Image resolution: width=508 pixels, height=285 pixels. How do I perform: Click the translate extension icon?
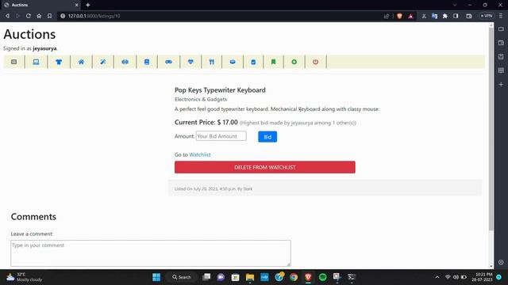click(434, 16)
